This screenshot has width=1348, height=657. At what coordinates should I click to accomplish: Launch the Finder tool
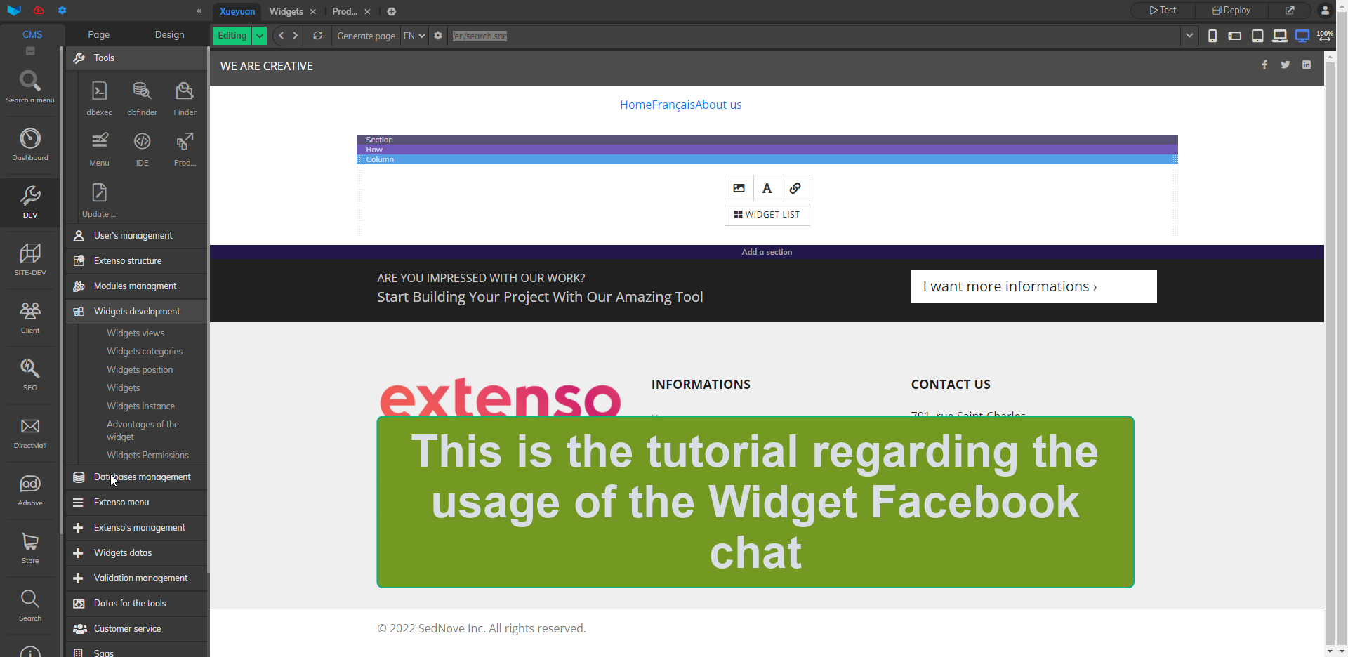185,98
